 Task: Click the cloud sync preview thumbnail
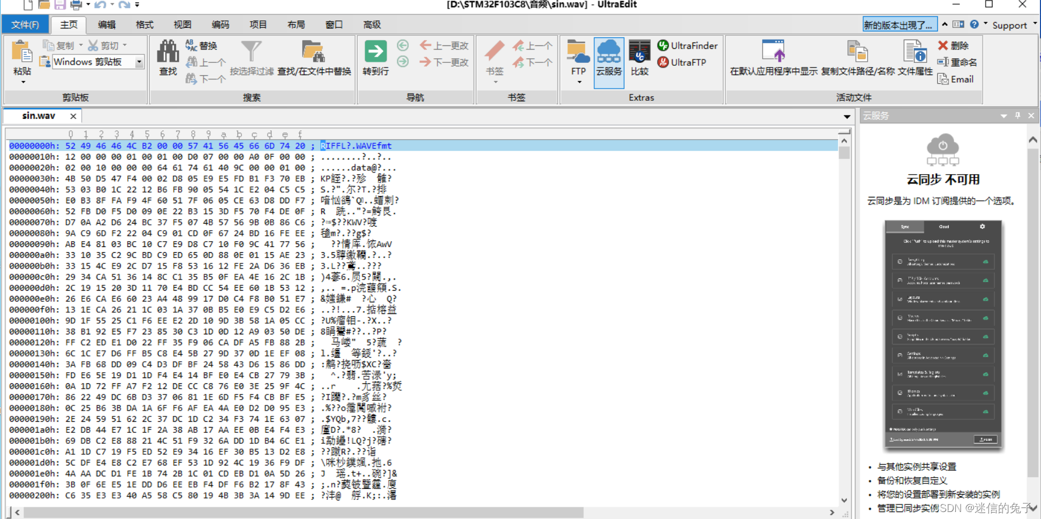click(943, 334)
